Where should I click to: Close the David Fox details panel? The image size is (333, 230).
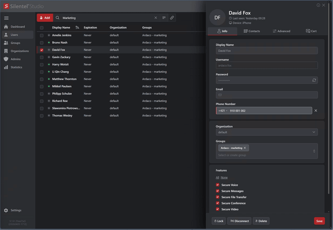pos(323,5)
